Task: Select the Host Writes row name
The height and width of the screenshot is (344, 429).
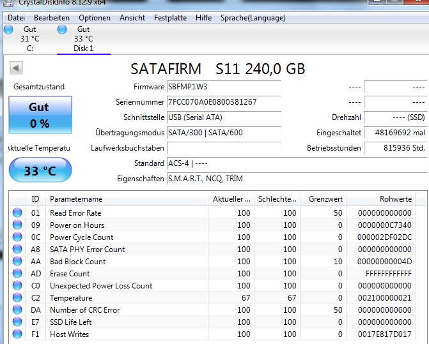Action: click(x=69, y=334)
